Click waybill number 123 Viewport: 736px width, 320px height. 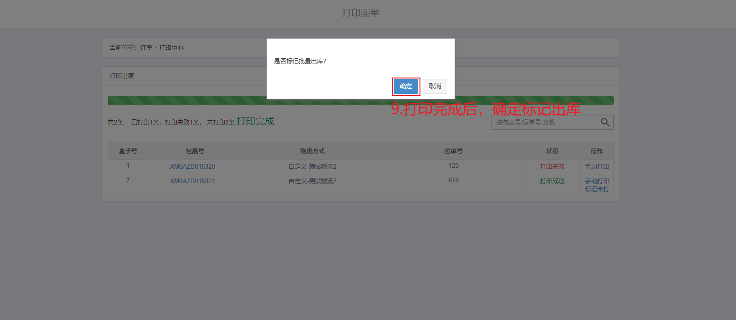[453, 166]
